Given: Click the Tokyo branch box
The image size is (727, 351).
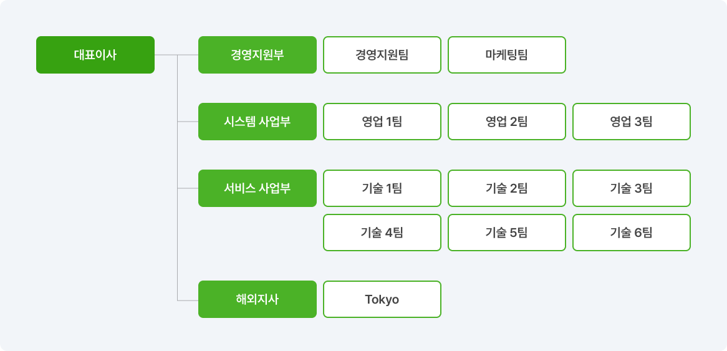Looking at the screenshot, I should (382, 299).
